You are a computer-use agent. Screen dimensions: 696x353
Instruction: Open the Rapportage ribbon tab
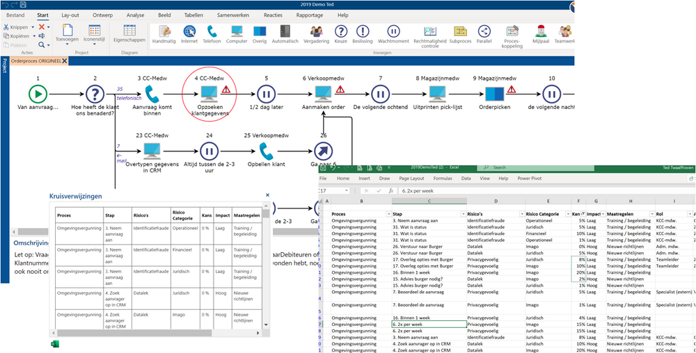pyautogui.click(x=310, y=15)
